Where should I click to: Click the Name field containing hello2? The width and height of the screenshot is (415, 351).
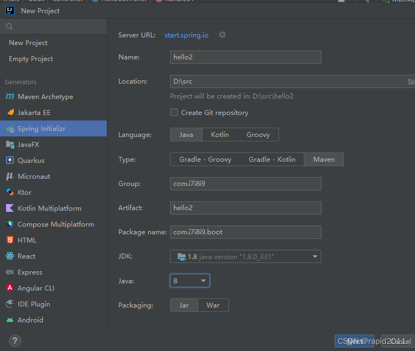click(245, 57)
